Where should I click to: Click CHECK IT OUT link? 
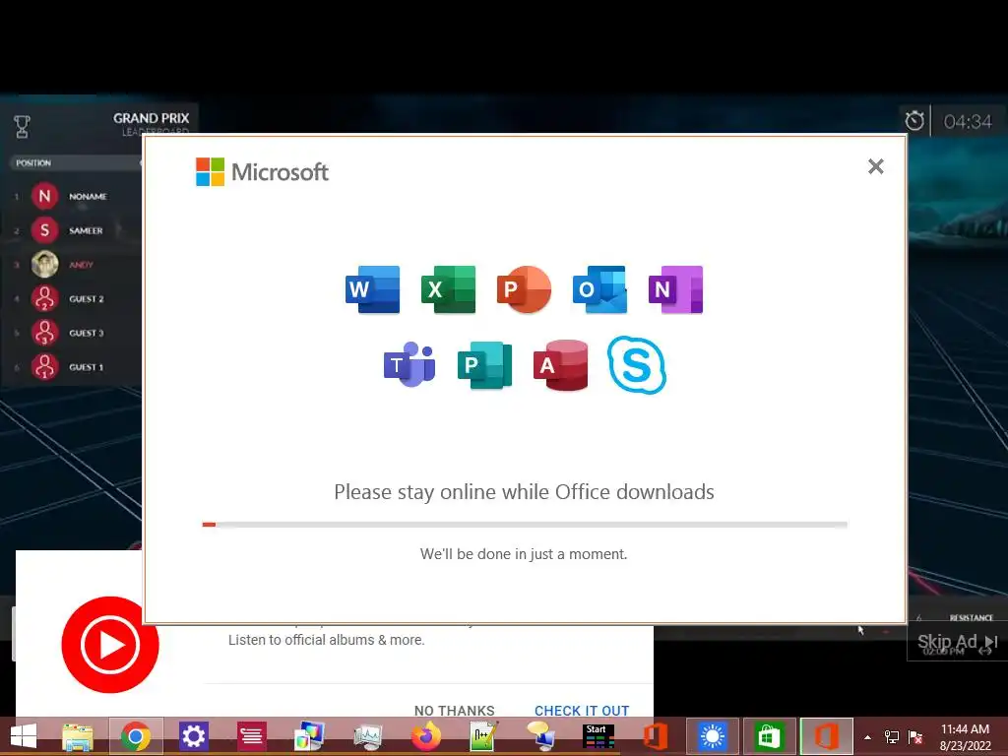pos(582,711)
